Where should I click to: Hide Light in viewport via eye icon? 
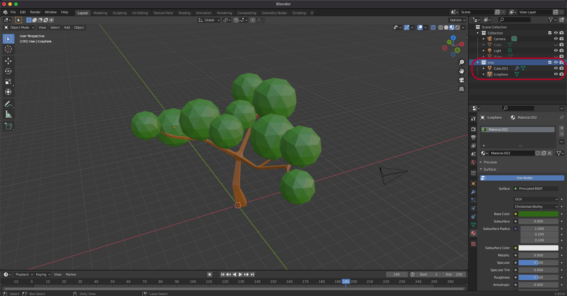556,50
